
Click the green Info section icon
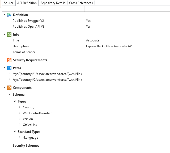click(9, 35)
